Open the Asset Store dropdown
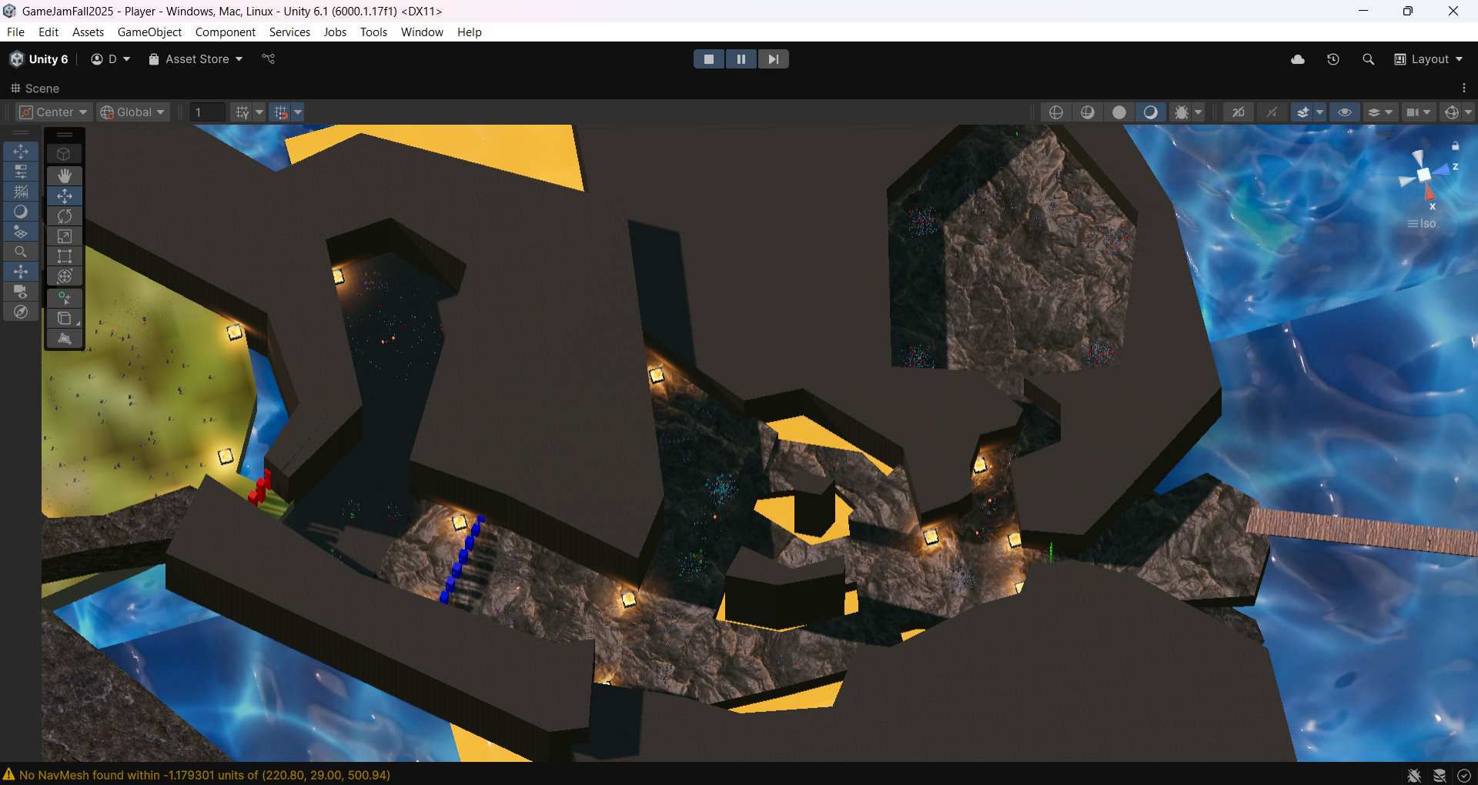The width and height of the screenshot is (1478, 785). point(196,59)
